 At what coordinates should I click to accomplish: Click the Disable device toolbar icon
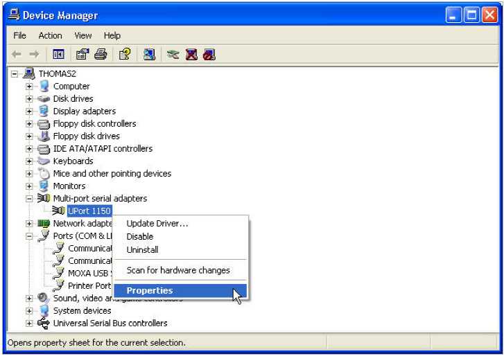209,54
